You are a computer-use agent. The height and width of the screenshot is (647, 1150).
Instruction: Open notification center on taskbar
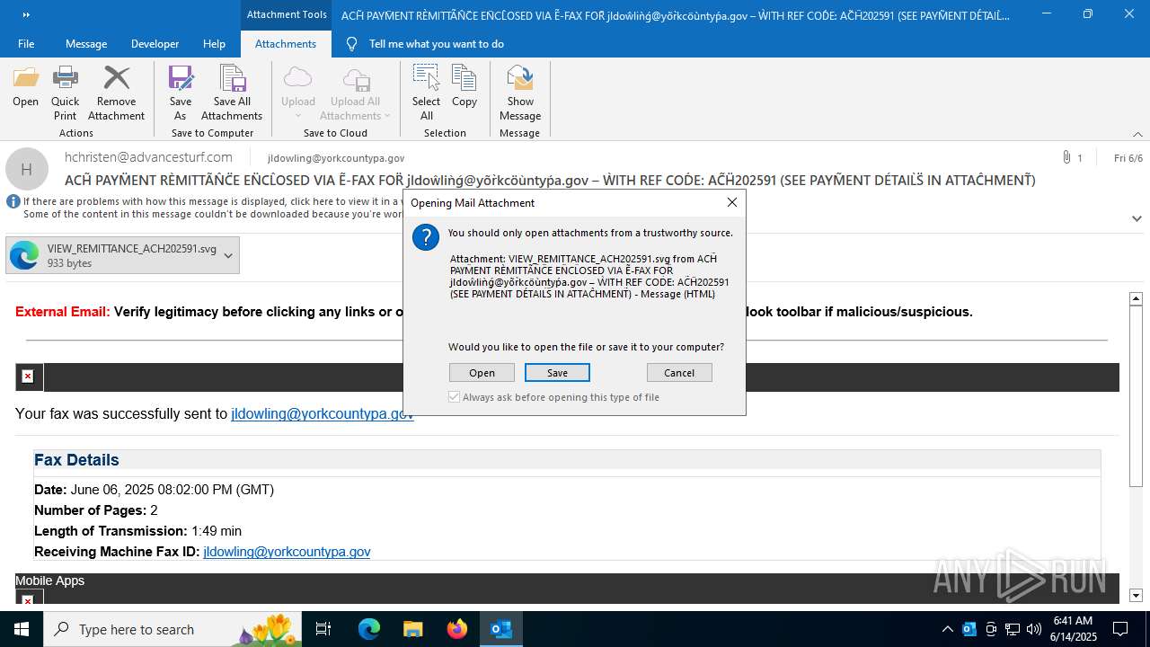click(1120, 629)
